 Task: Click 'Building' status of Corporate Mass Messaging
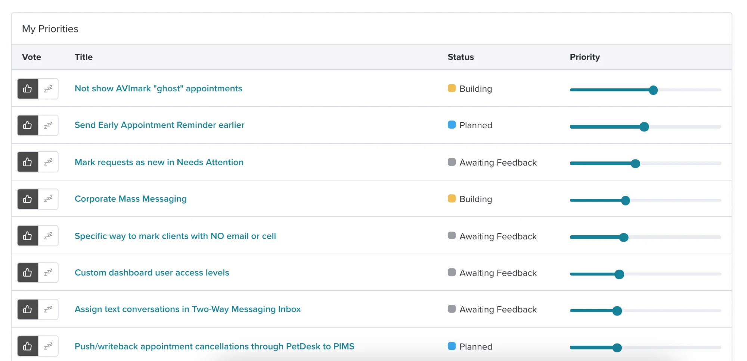470,199
